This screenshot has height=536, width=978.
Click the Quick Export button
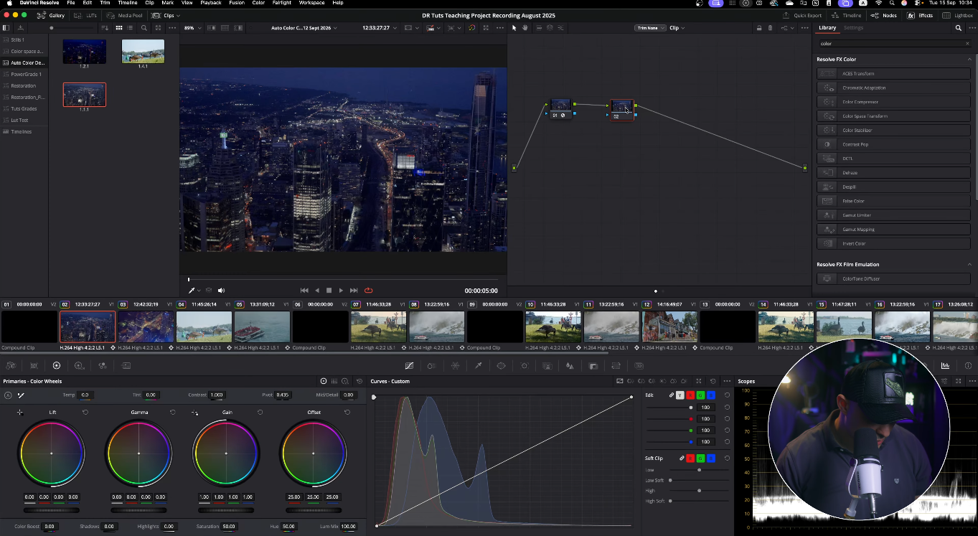tap(802, 15)
